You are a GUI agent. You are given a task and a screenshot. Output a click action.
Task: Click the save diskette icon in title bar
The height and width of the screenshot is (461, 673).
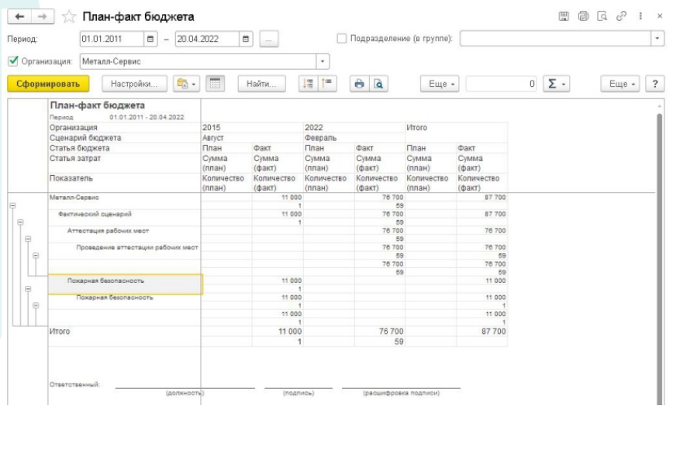[x=564, y=16]
